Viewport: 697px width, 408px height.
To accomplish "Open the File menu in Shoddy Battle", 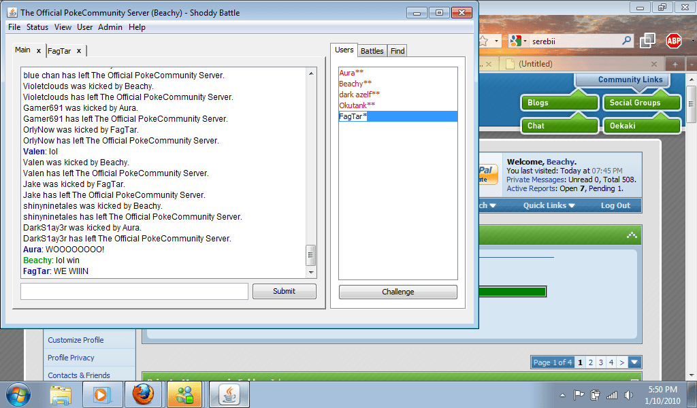I will click(x=14, y=27).
